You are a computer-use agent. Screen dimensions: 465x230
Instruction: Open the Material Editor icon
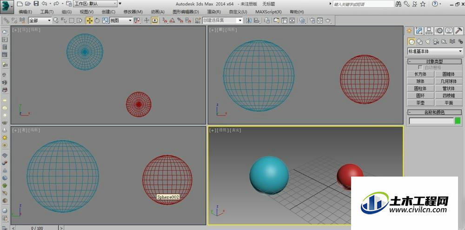(x=302, y=20)
